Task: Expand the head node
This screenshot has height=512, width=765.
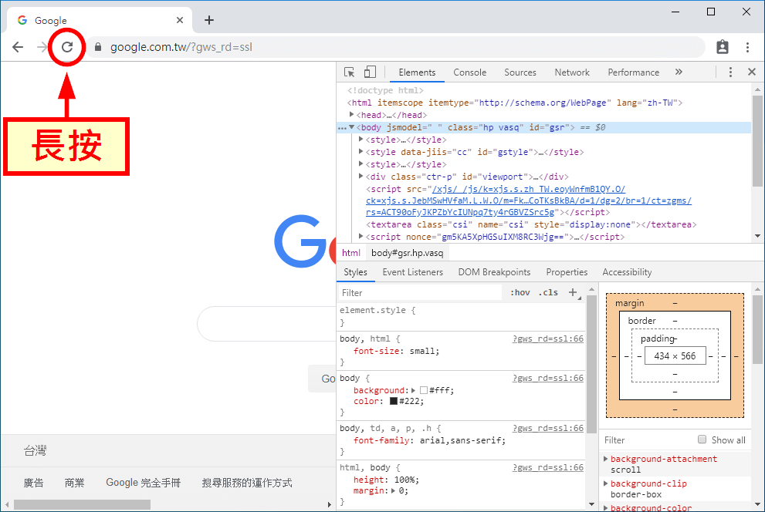Action: coord(351,115)
